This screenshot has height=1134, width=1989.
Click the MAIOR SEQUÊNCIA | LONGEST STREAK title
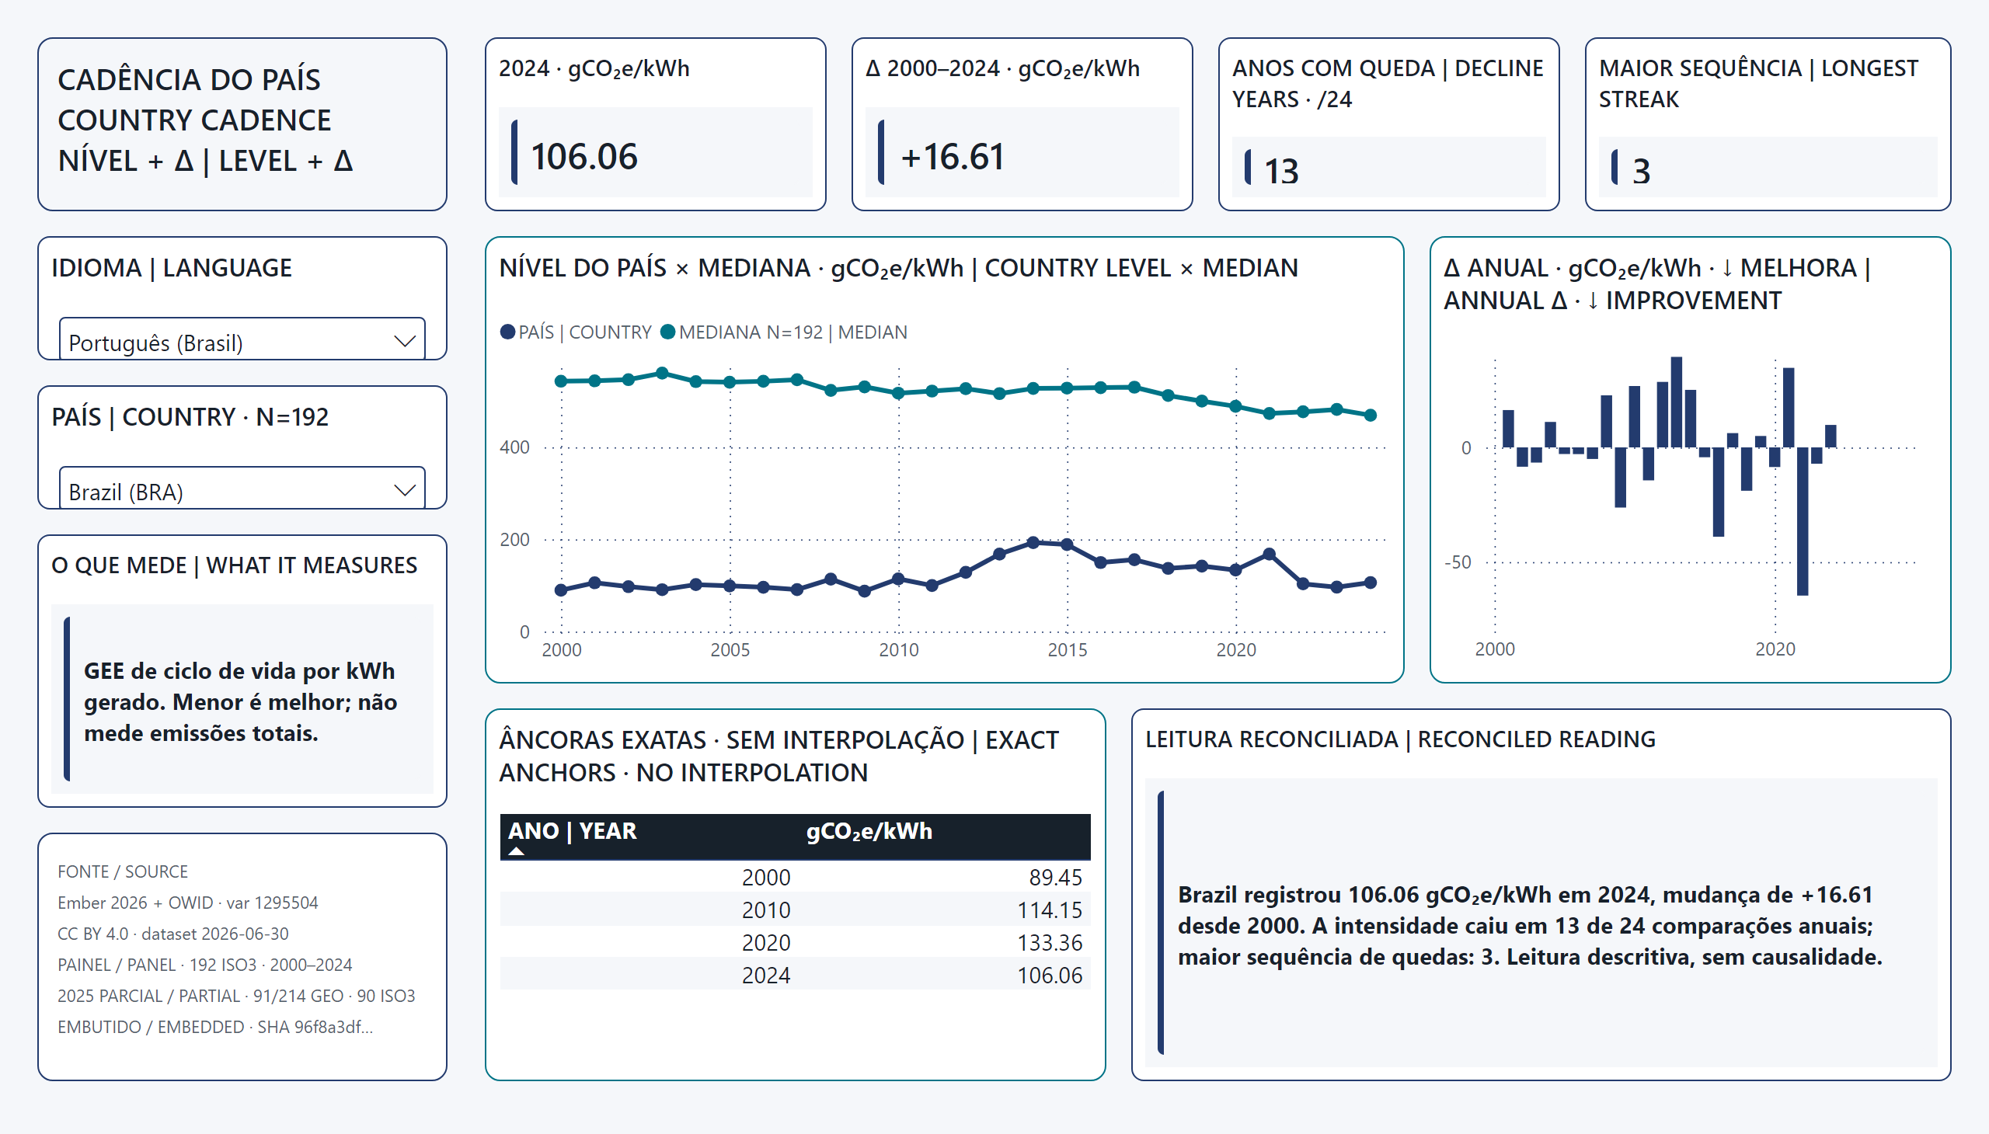tap(1758, 84)
